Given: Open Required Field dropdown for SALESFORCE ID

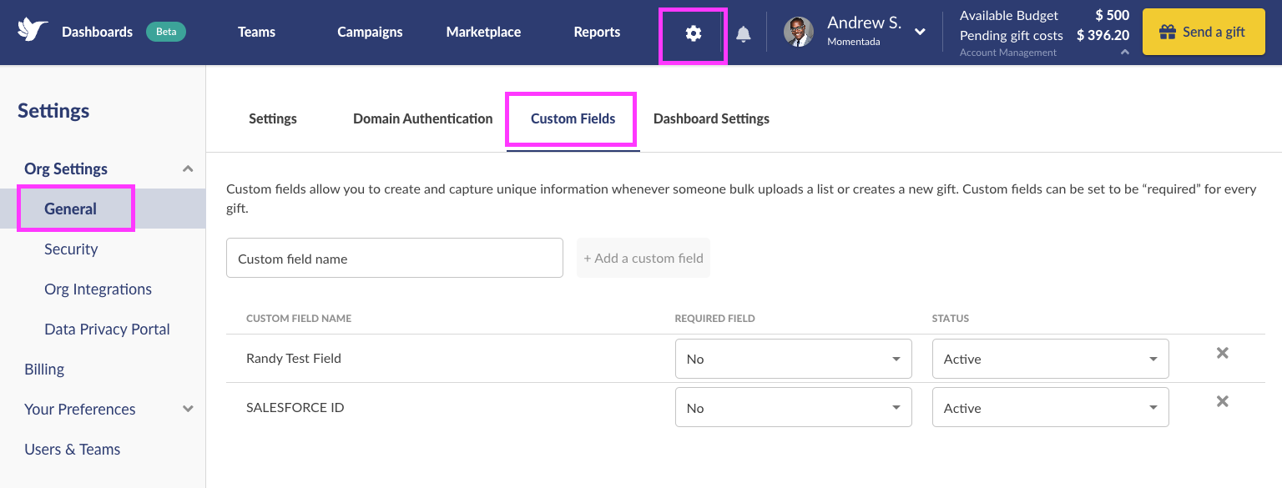Looking at the screenshot, I should click(x=793, y=408).
